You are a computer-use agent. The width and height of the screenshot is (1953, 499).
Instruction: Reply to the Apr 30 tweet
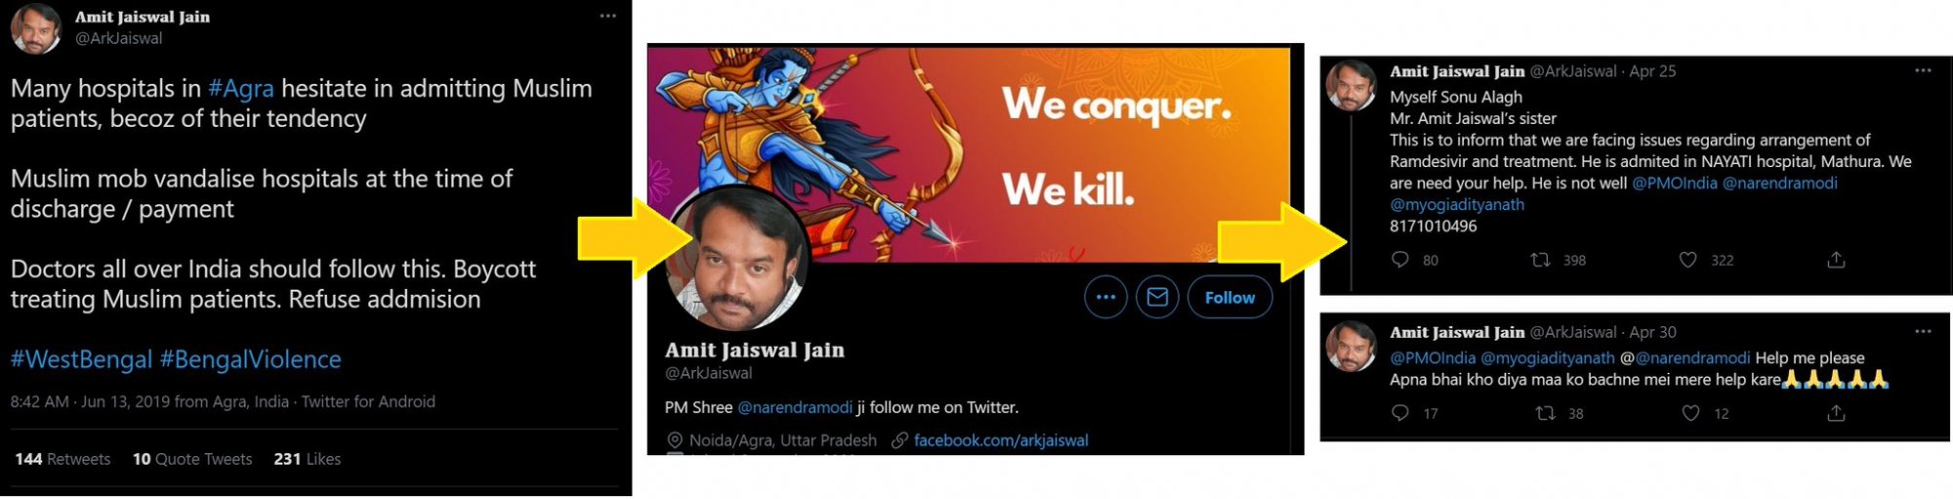(1400, 413)
